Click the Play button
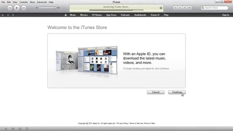 [x=17, y=8]
